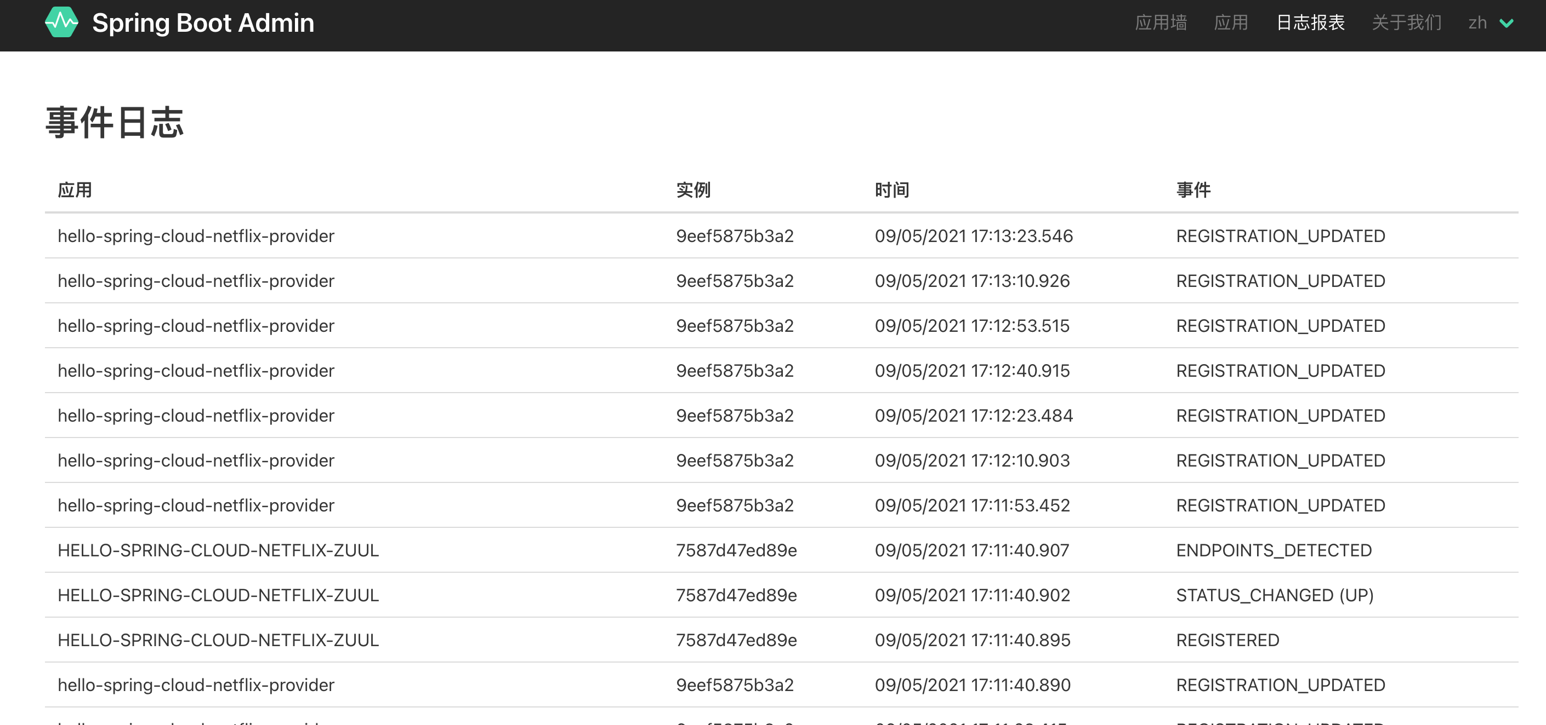Click timestamp 09/05/2021 17:12:40.915

tap(972, 371)
